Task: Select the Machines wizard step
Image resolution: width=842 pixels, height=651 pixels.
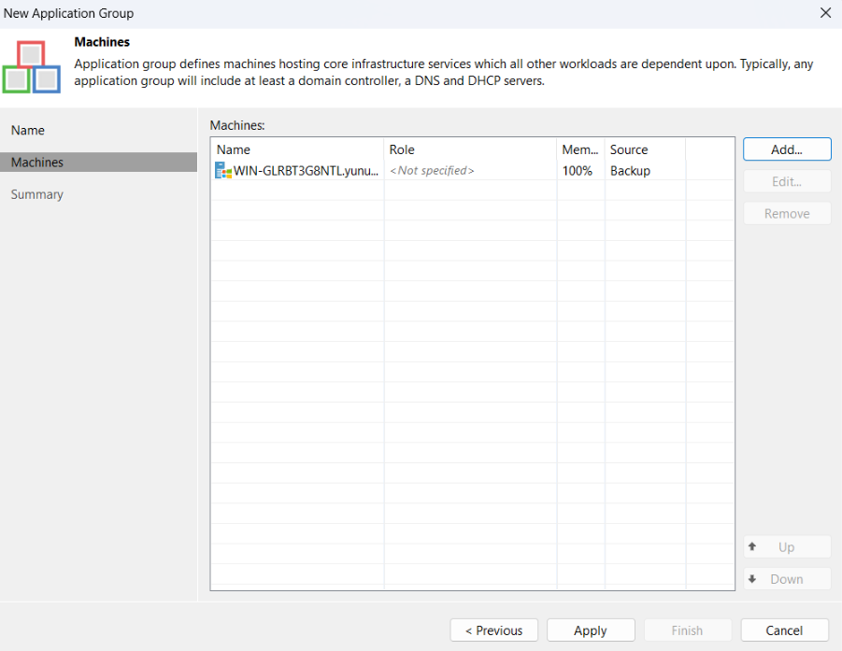Action: pyautogui.click(x=37, y=163)
